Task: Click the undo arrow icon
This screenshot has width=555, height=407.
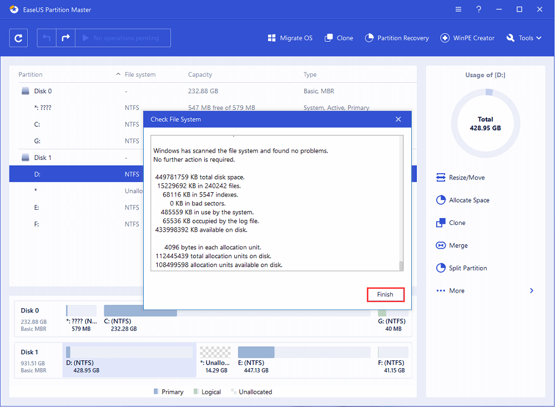Action: pos(47,38)
